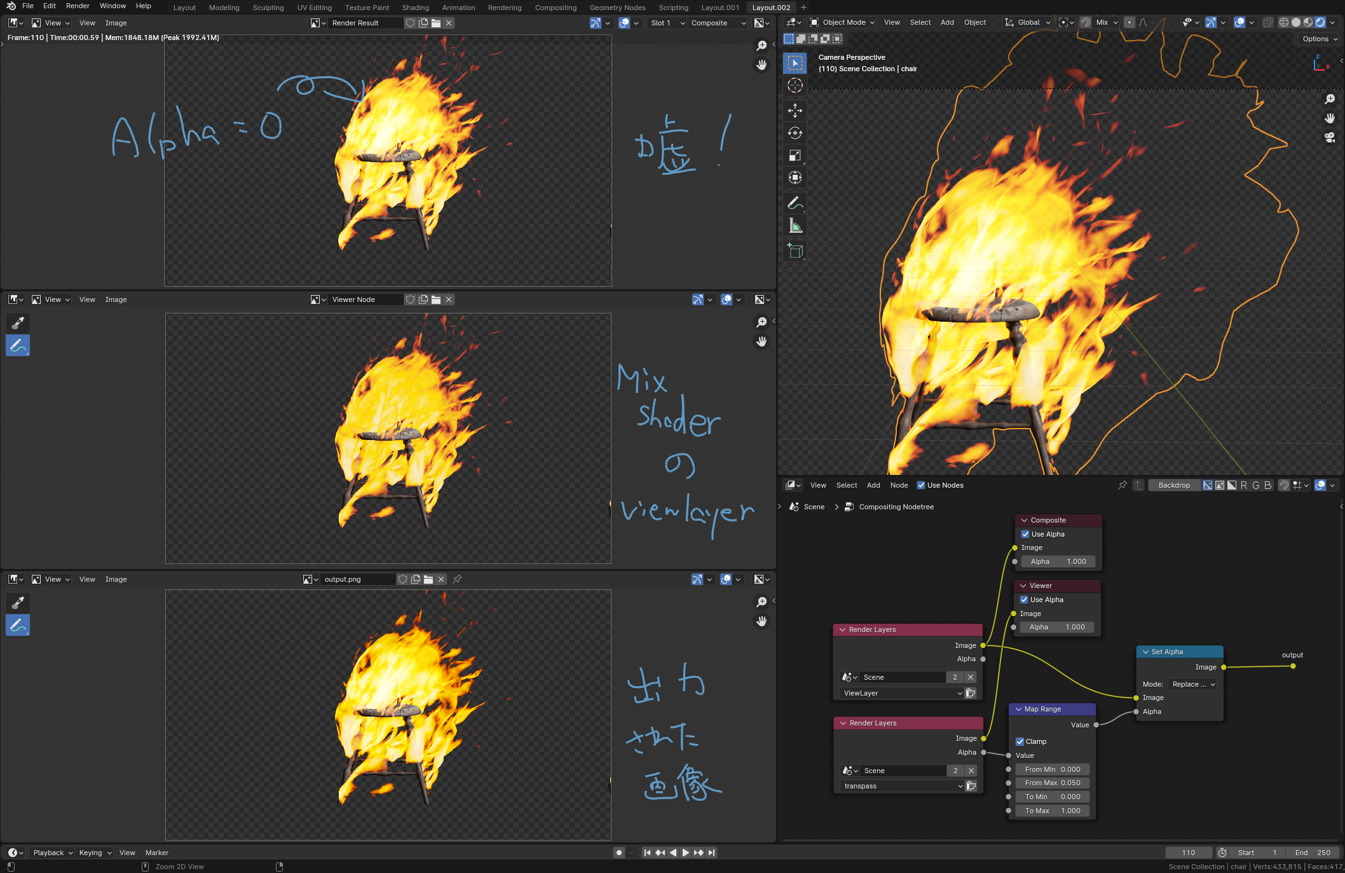1345x873 pixels.
Task: Disable Clamp on Map Range node
Action: pos(1020,741)
